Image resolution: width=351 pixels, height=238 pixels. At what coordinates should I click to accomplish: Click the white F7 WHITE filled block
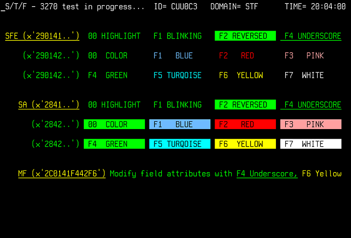click(311, 144)
